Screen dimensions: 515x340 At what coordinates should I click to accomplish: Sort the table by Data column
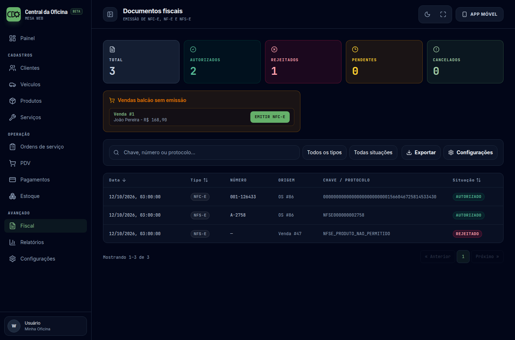click(x=118, y=180)
